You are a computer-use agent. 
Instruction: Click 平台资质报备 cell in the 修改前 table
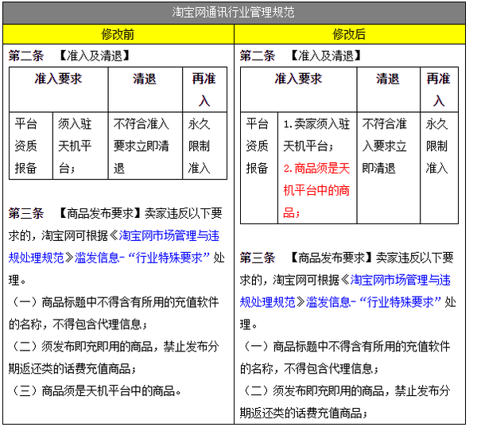pyautogui.click(x=26, y=146)
